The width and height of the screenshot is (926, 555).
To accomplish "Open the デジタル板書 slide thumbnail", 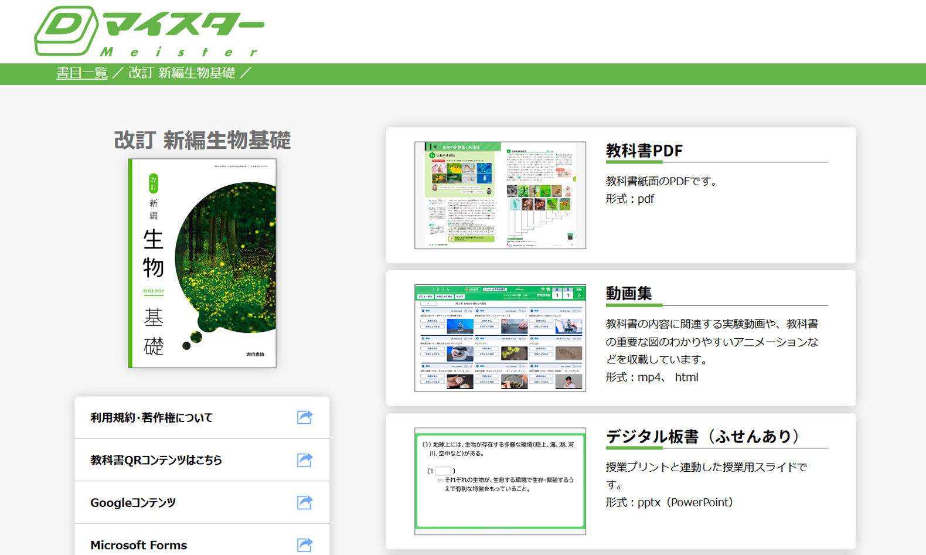I will point(500,481).
